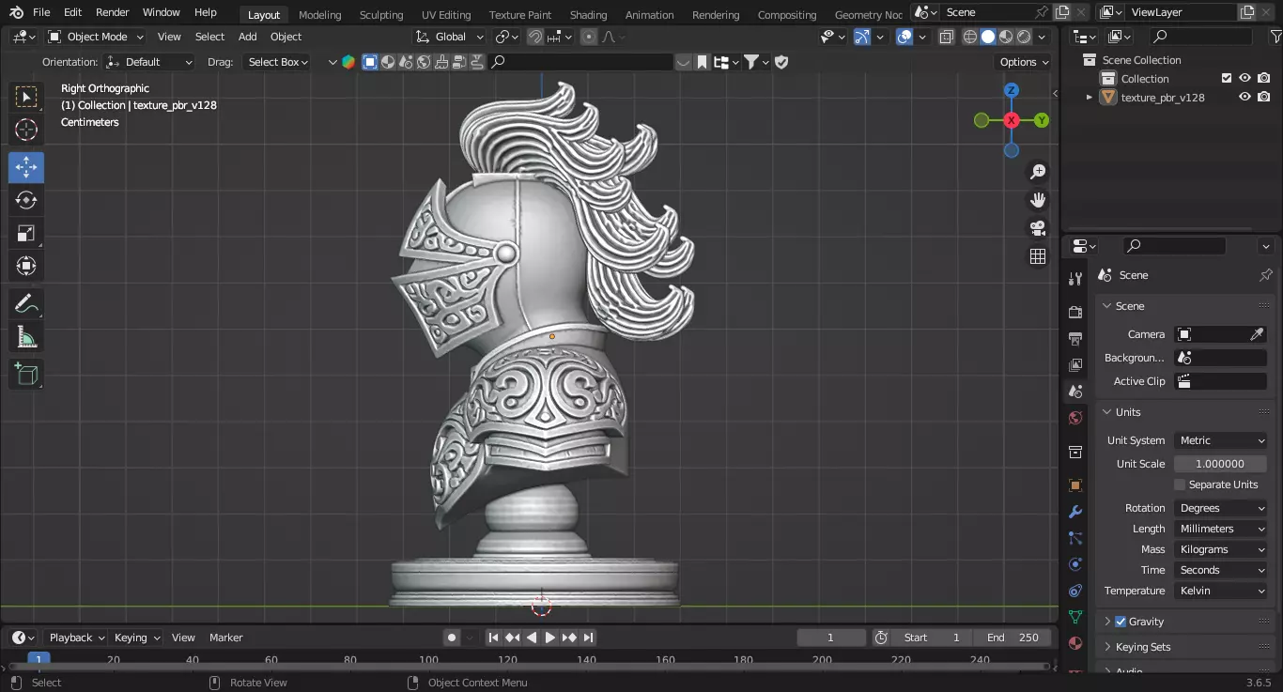Screen dimensions: 1283x692
Task: Toggle Collection exclude checkbox in outliner
Action: click(x=1226, y=78)
